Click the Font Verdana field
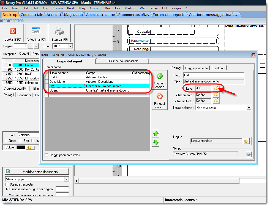 (29, 135)
